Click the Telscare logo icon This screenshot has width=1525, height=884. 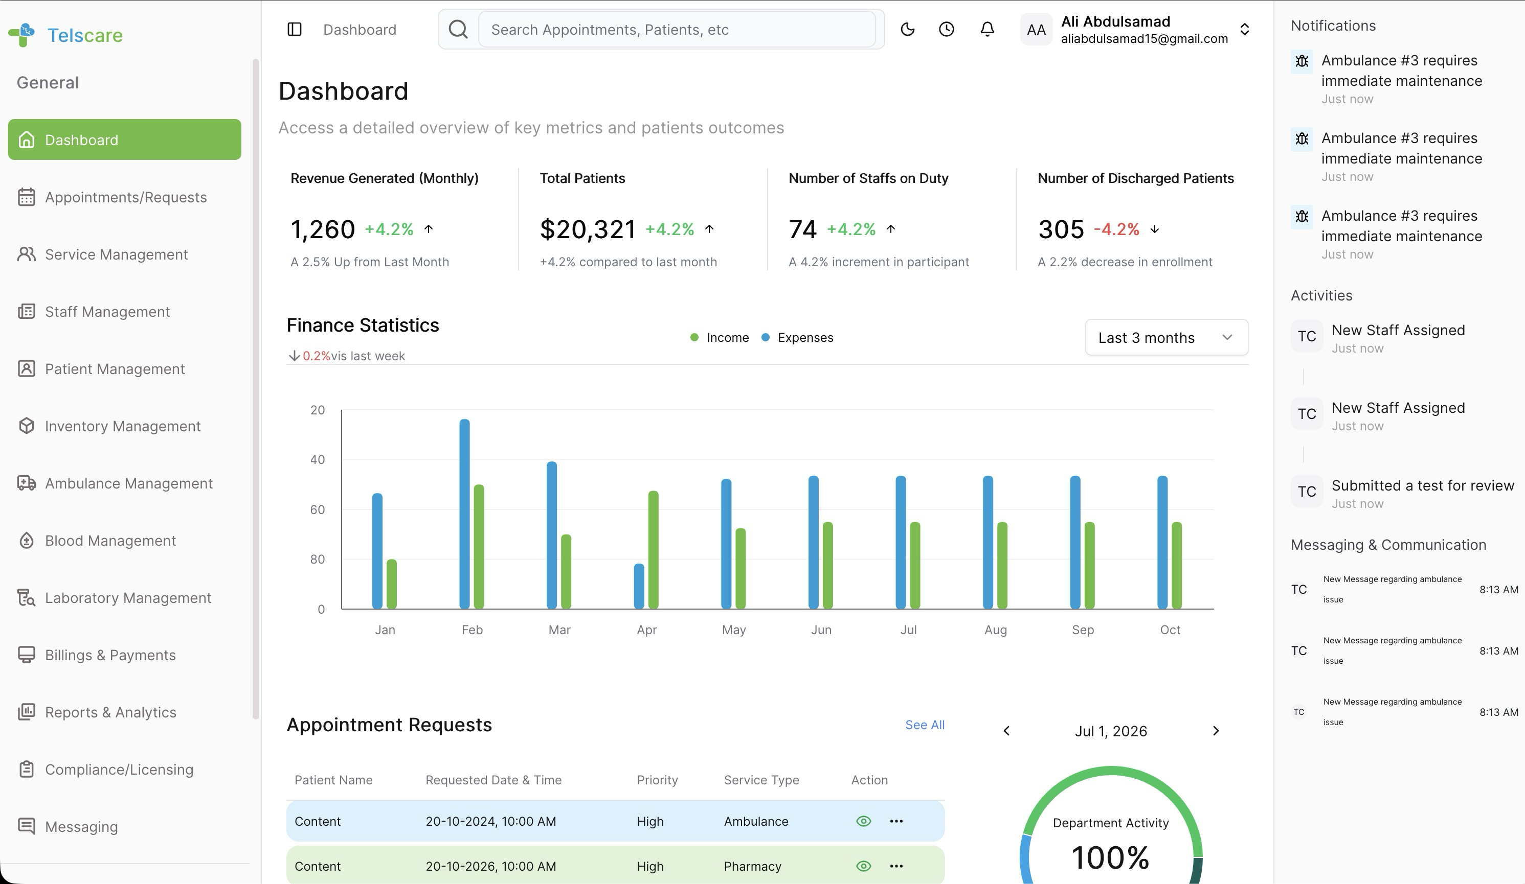click(22, 35)
